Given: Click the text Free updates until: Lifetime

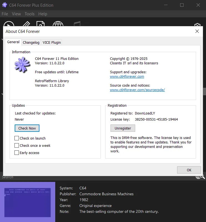Looking at the screenshot, I should click(57, 72).
